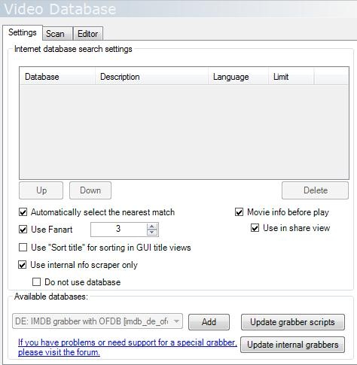Increase the Fanart count with up arrow
The image size is (357, 365).
[152, 227]
